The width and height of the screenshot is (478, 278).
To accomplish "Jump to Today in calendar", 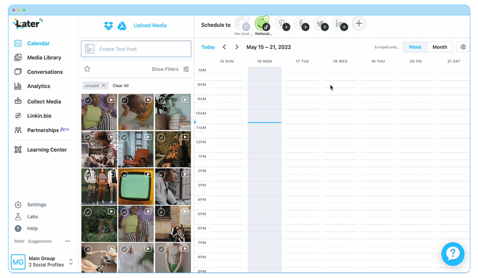I will 208,47.
